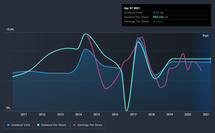Image resolution: width=215 pixels, height=133 pixels.
Task: Click the 13.0% y-axis label
Action: (x=10, y=29)
